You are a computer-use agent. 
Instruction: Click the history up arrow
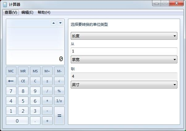53,23
